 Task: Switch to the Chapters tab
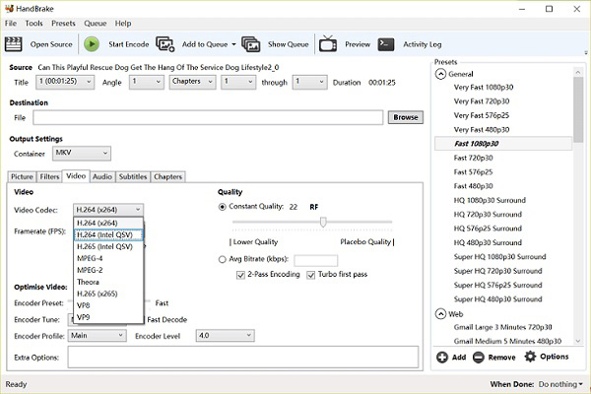pyautogui.click(x=167, y=177)
